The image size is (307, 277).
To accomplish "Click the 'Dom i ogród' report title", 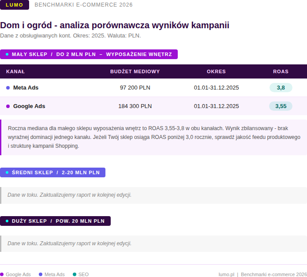I will [115, 25].
